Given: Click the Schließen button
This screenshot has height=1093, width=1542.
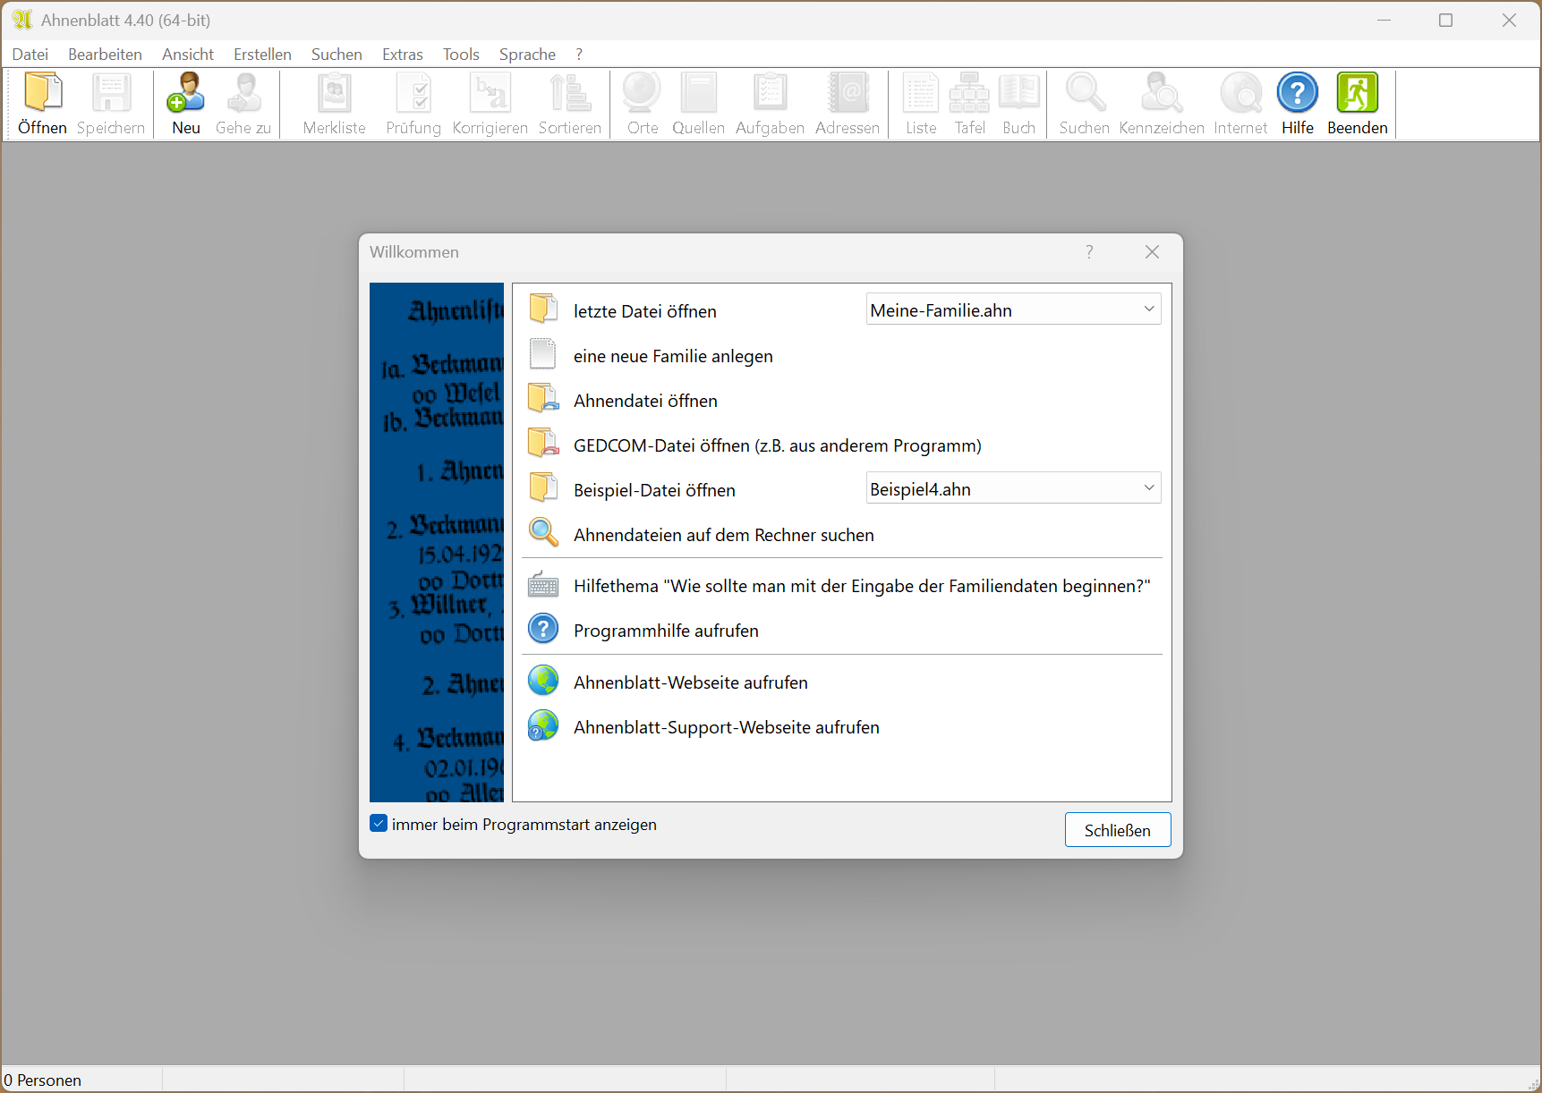Looking at the screenshot, I should point(1117,830).
